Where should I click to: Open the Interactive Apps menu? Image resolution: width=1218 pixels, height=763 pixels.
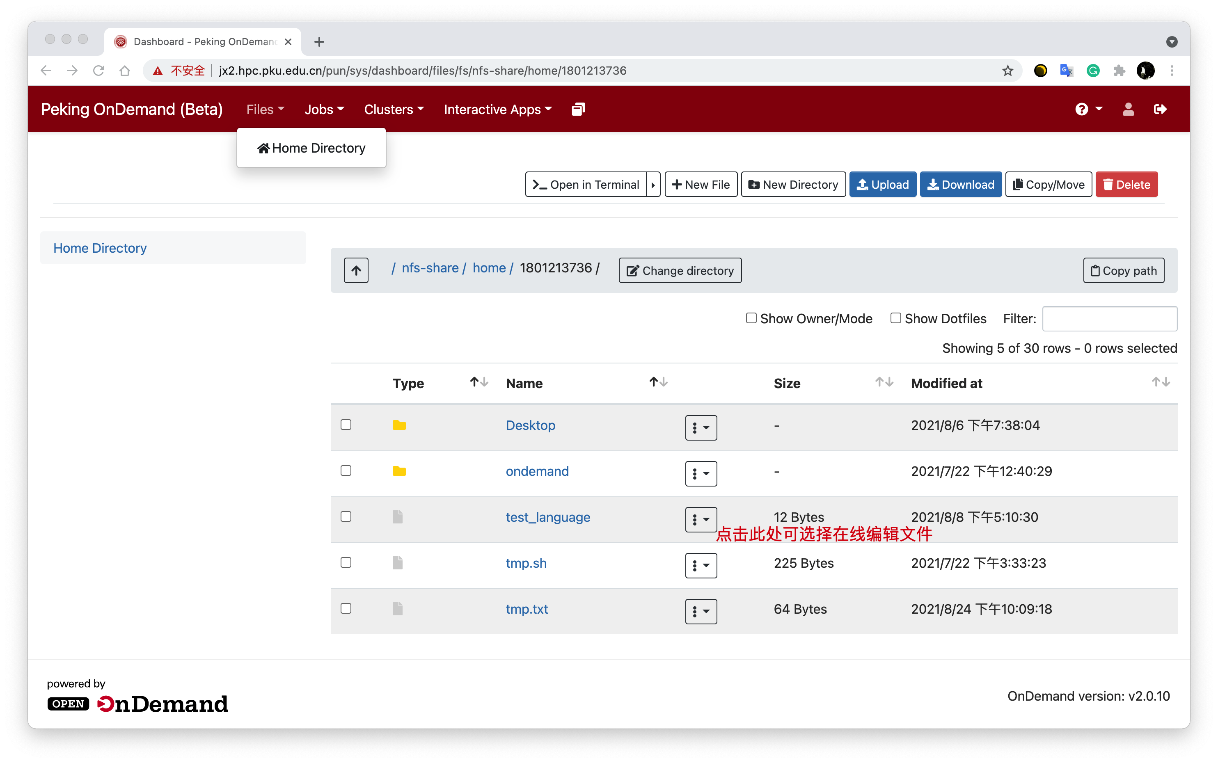[498, 109]
